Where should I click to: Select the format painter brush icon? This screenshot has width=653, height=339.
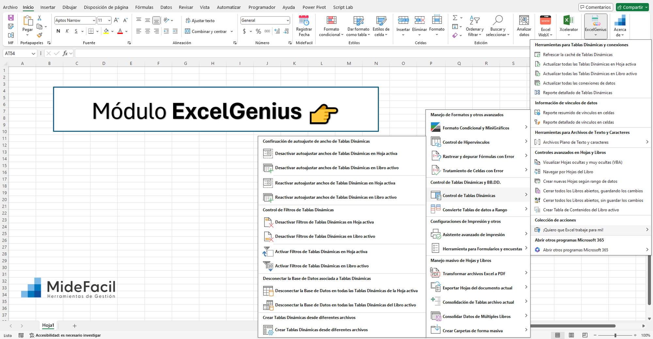pos(40,35)
